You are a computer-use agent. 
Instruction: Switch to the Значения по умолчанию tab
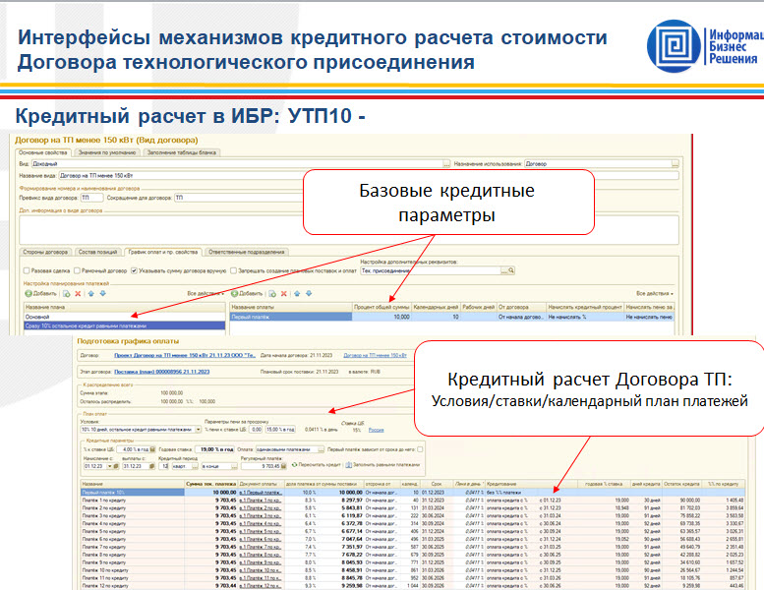[106, 152]
